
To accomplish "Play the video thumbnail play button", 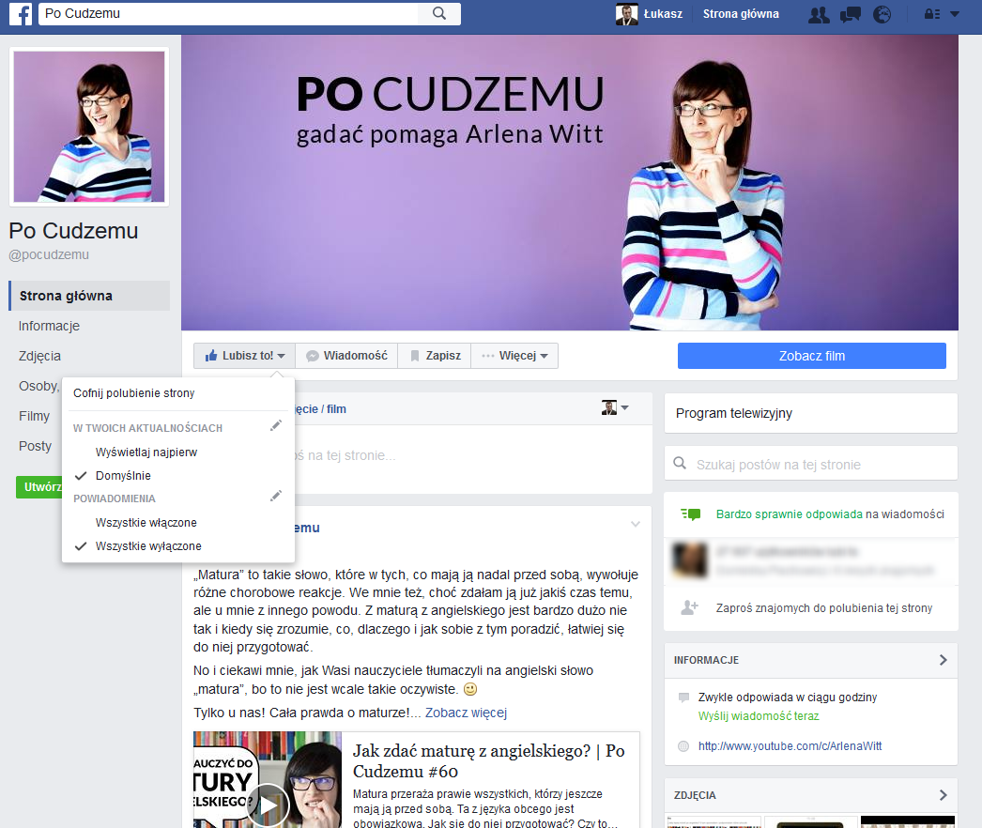I will (268, 805).
